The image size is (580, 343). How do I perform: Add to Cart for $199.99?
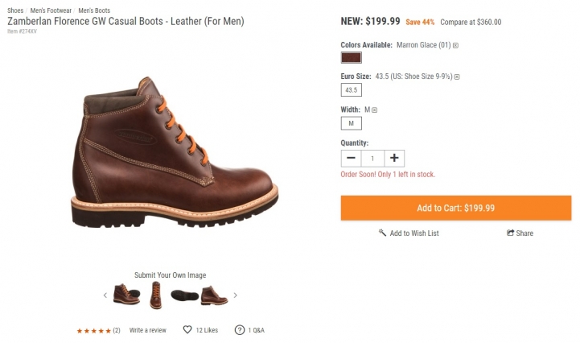pyautogui.click(x=455, y=208)
